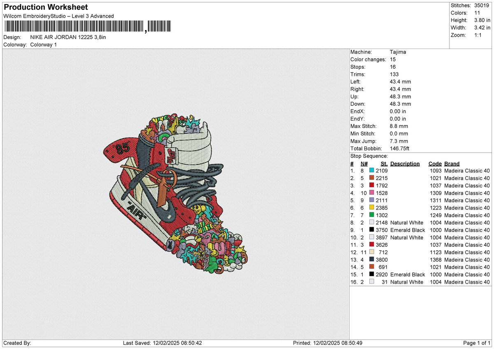Select the pink swatch in stop 4
This screenshot has height=349, width=494.
pyautogui.click(x=372, y=193)
